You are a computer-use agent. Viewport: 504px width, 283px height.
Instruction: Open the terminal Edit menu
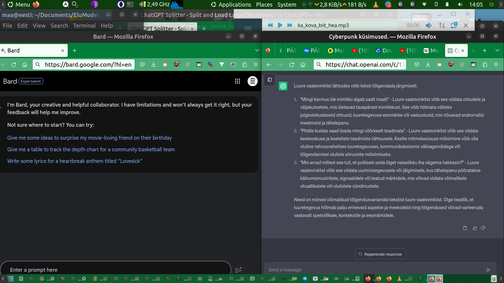point(22,25)
